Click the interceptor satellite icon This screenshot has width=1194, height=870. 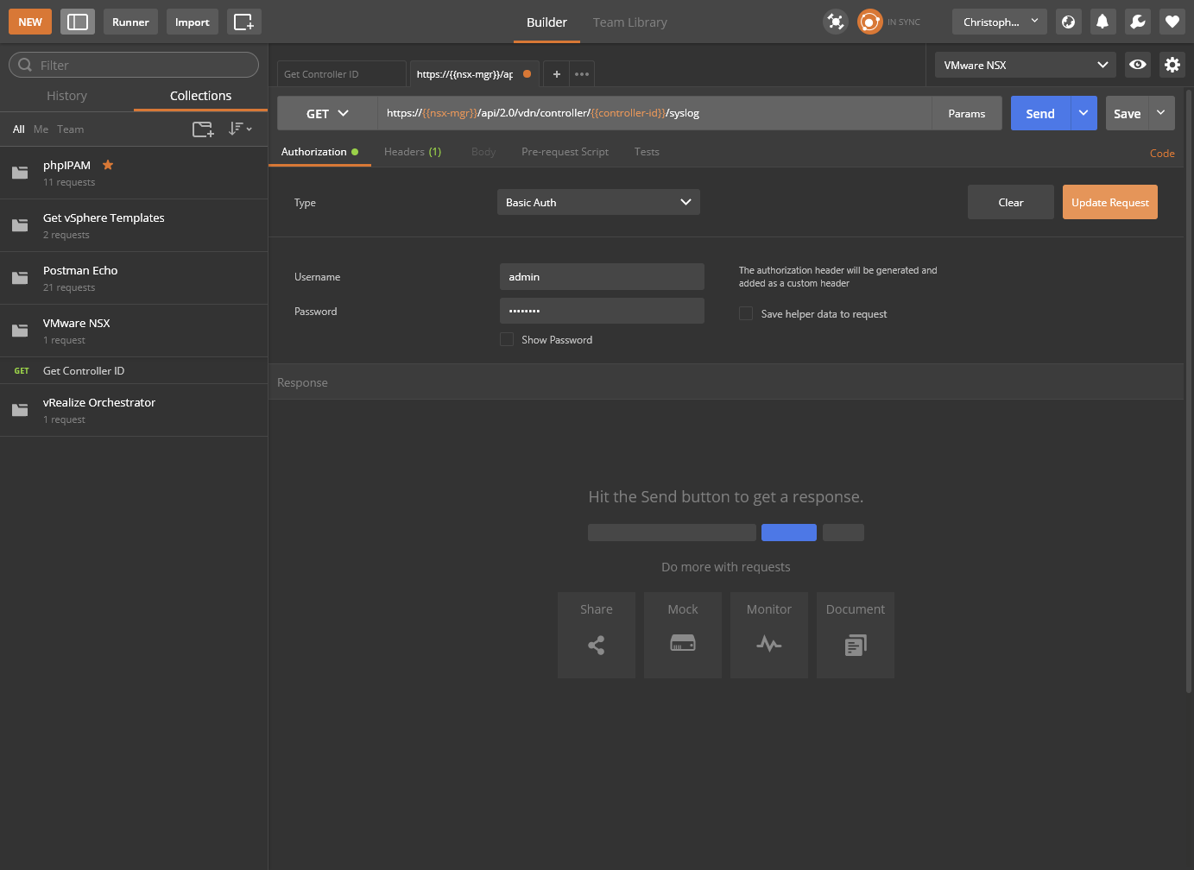point(835,22)
